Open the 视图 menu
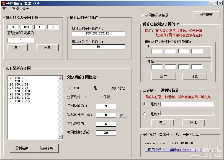Screen dimensions: 224x160 (16, 9)
